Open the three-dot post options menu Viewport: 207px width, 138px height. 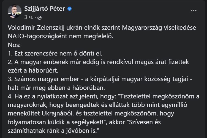194,10
